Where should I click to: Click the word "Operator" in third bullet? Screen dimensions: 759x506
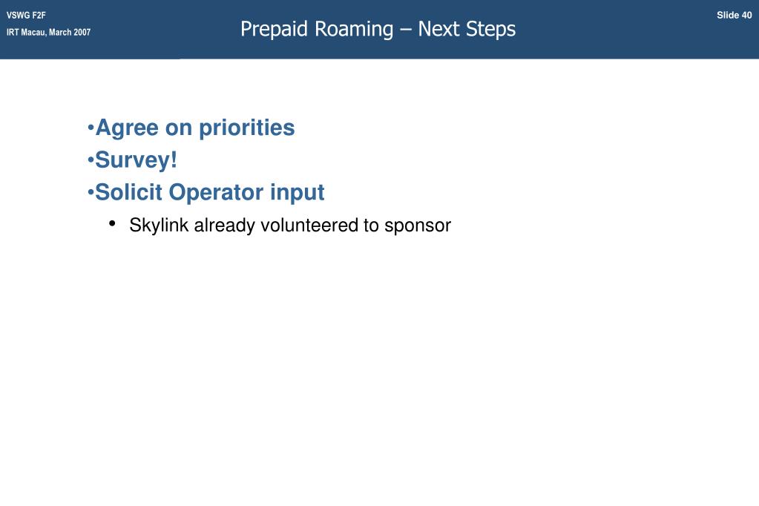216,193
